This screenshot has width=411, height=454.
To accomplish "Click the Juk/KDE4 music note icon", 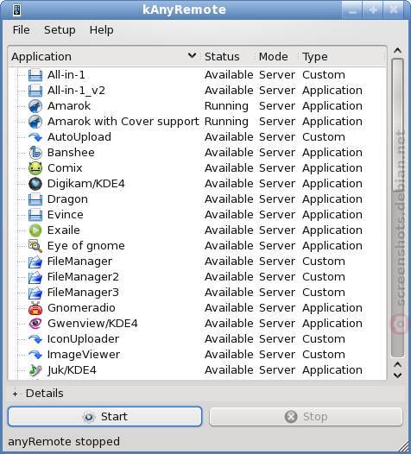I will point(35,370).
